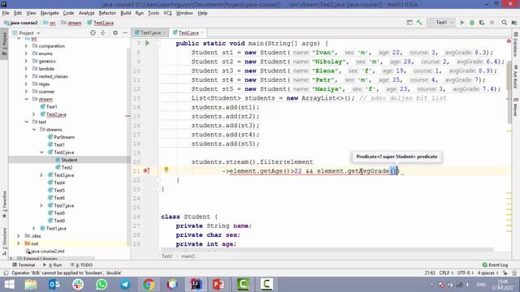Image resolution: width=520 pixels, height=292 pixels.
Task: Expand the comparation folder
Action: 26,46
